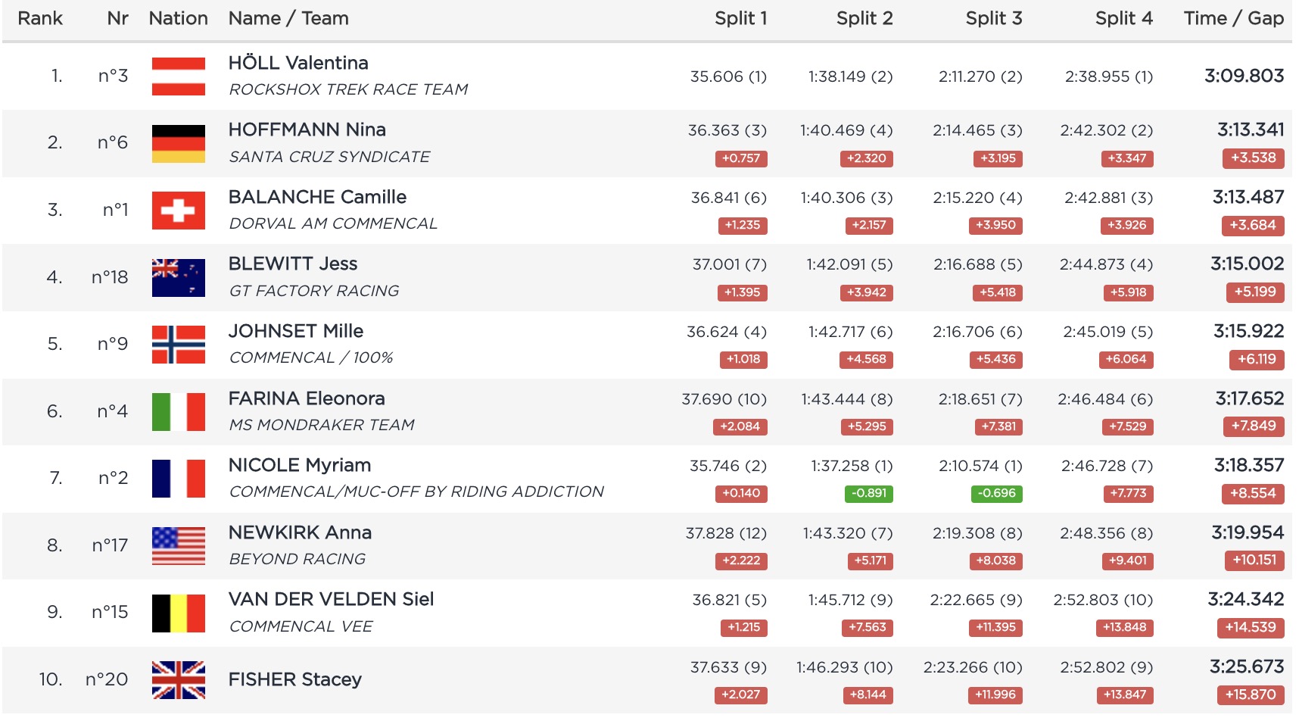Click the +3.538 final gap badge
1299x718 pixels.
[x=1253, y=158]
